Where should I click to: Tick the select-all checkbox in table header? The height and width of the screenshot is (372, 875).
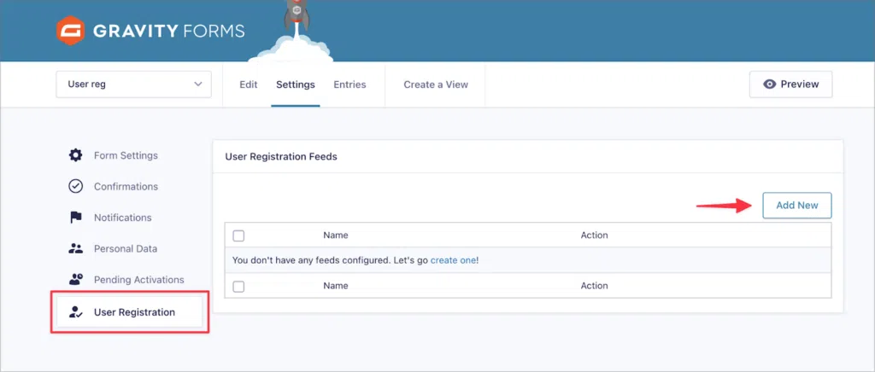coord(239,235)
